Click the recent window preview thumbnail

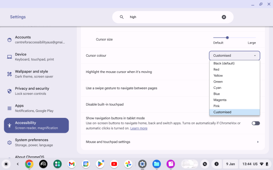pos(189,164)
